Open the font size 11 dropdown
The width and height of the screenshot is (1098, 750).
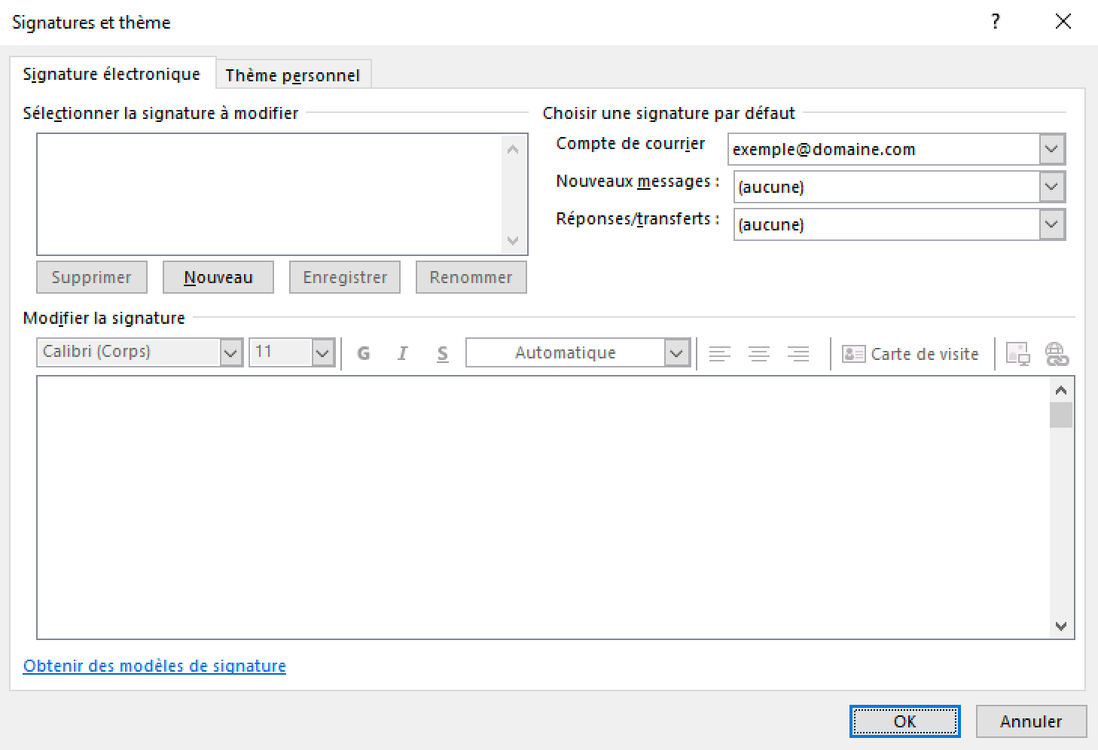tap(322, 352)
